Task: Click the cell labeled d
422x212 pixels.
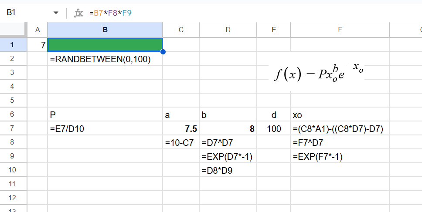Action: [x=274, y=114]
